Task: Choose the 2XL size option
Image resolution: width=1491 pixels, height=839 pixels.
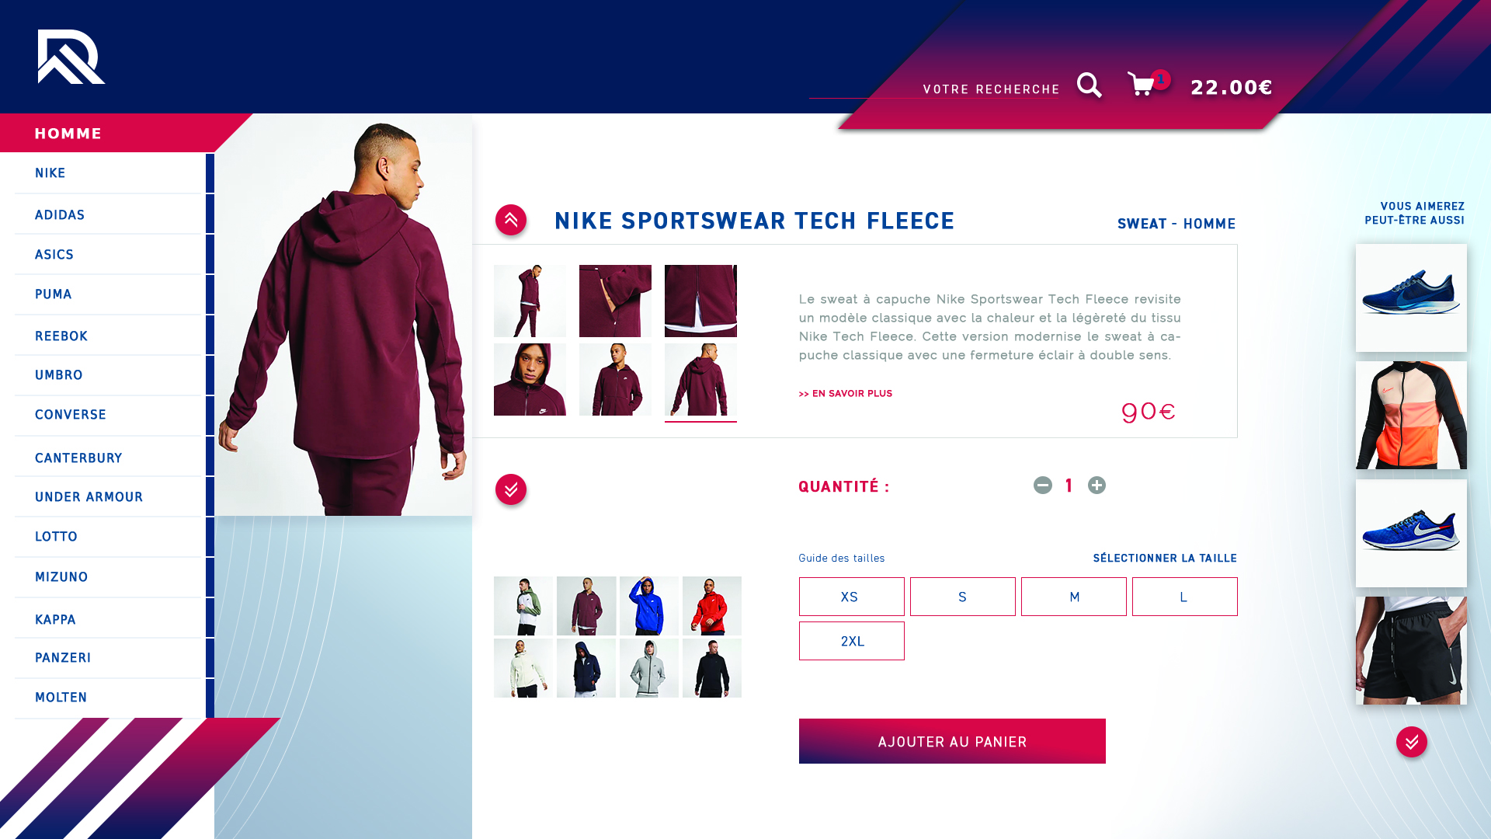Action: (852, 641)
